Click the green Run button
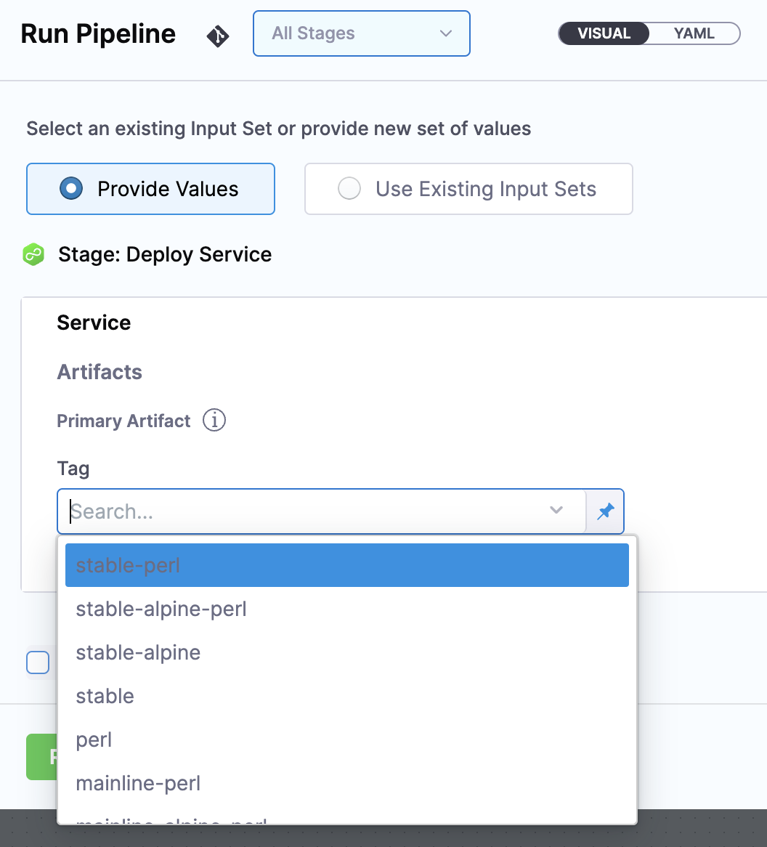 (x=42, y=757)
